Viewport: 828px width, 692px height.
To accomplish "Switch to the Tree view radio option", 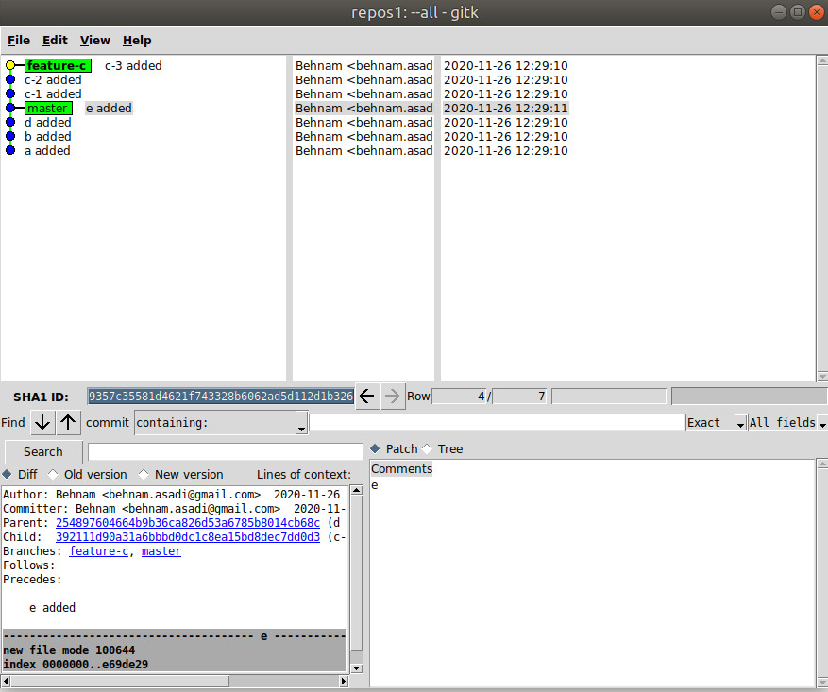I will pyautogui.click(x=428, y=449).
